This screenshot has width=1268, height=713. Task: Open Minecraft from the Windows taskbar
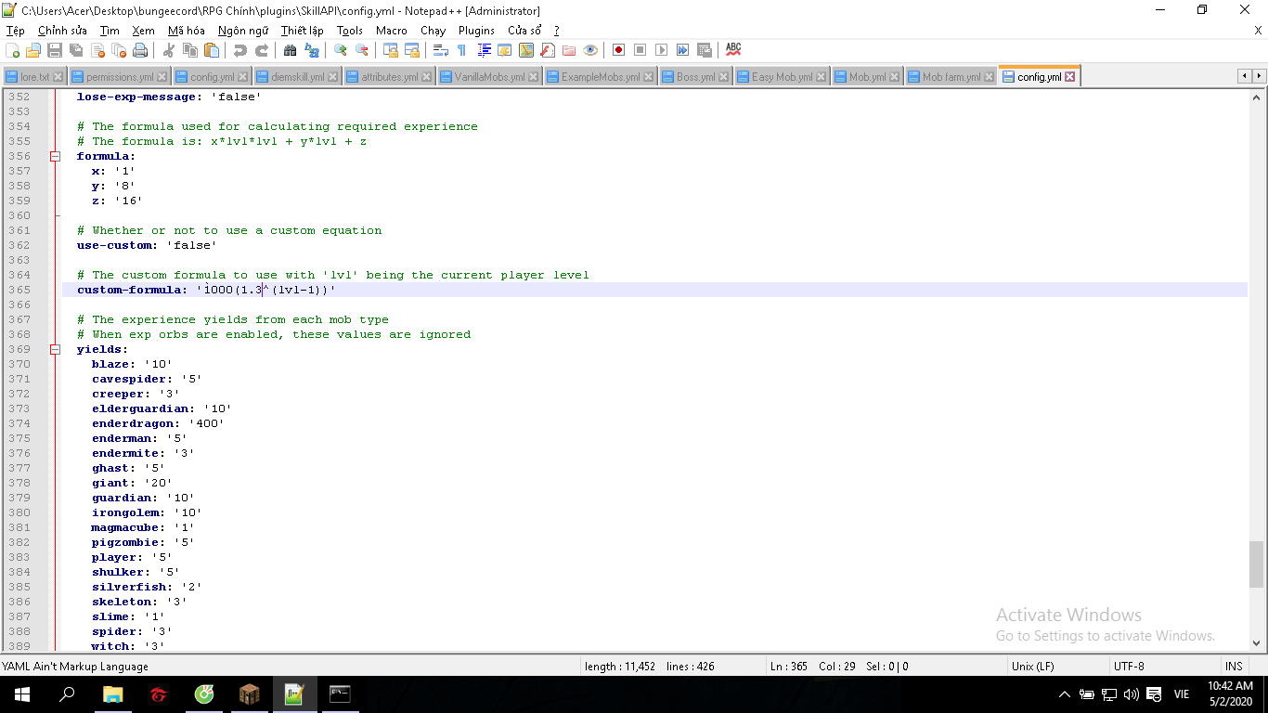[250, 694]
